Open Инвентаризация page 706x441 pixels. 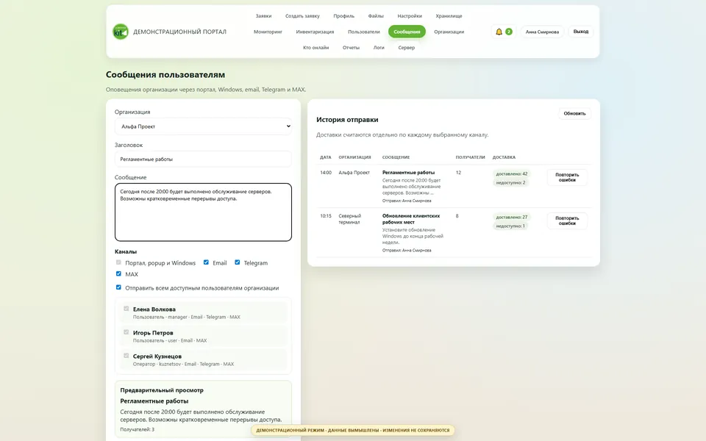(x=315, y=32)
